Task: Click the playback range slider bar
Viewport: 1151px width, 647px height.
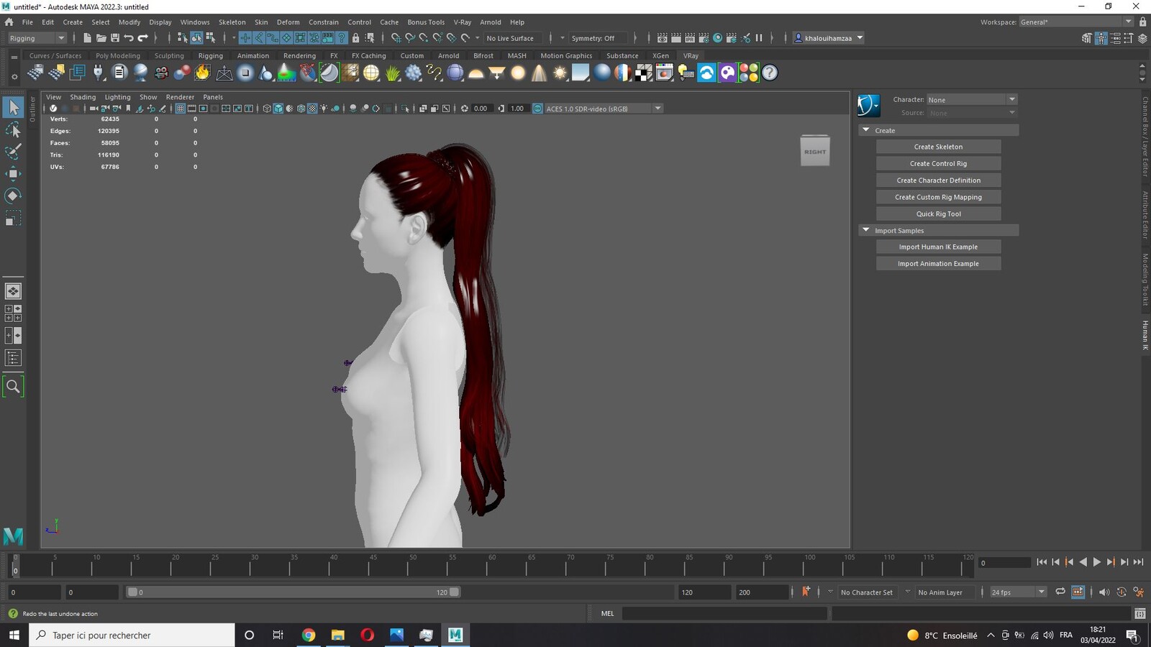Action: point(294,592)
